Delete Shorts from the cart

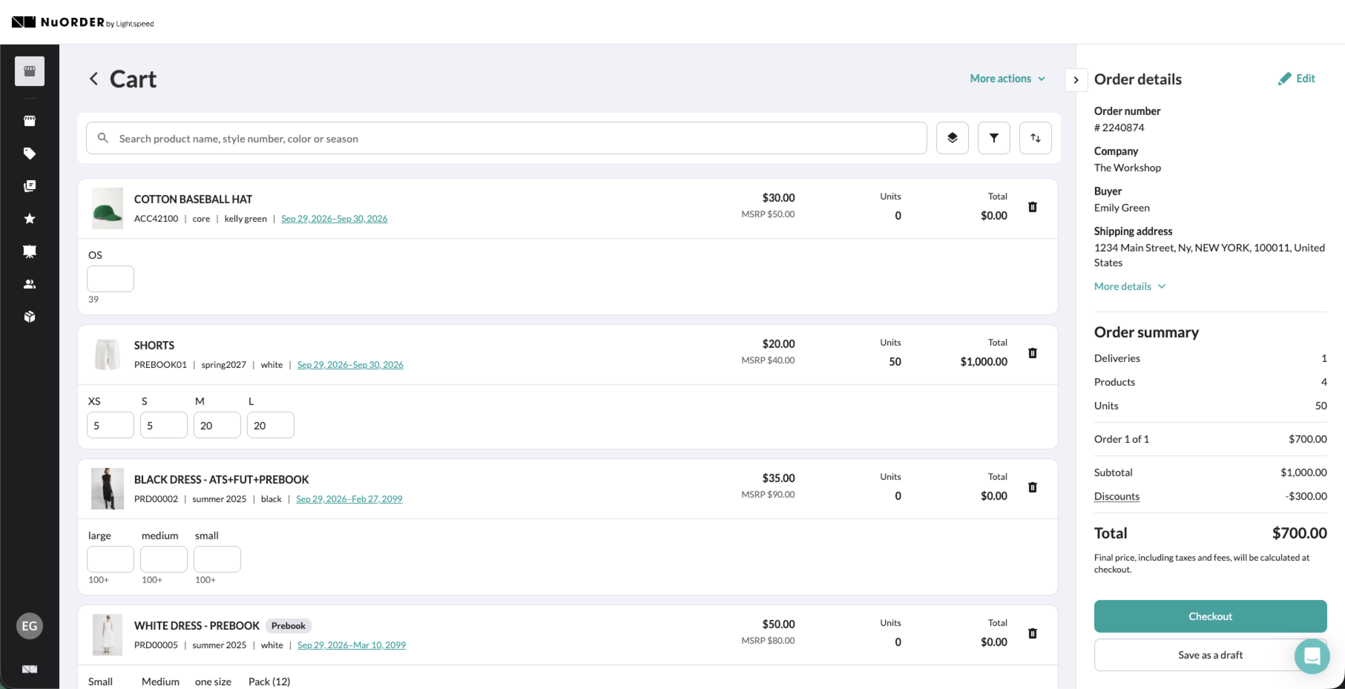click(1032, 353)
